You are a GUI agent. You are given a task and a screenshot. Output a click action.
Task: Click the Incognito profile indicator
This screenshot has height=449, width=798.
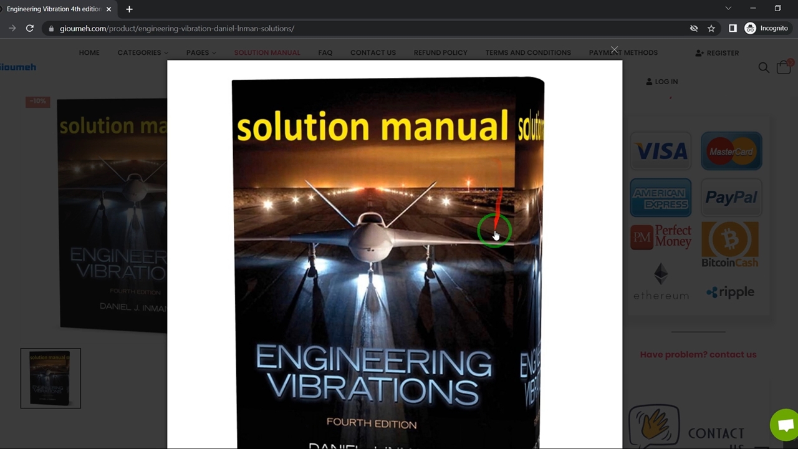click(767, 28)
